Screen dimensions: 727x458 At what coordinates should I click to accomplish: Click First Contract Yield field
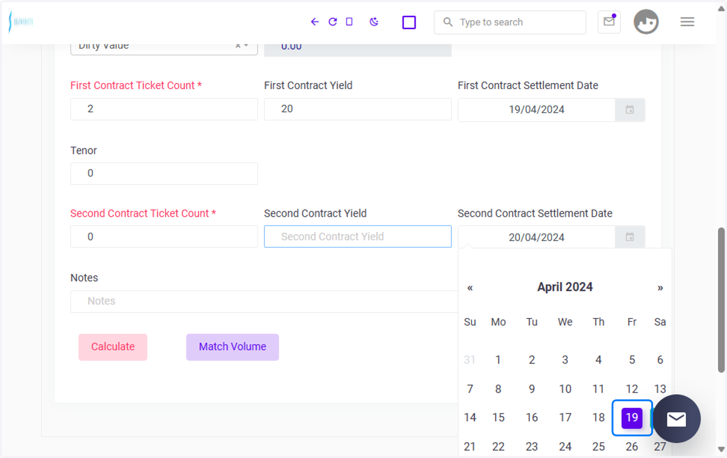pos(358,109)
